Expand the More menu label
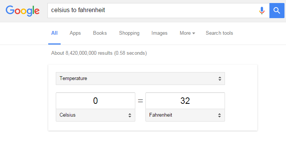Image resolution: width=286 pixels, height=151 pixels. click(185, 33)
